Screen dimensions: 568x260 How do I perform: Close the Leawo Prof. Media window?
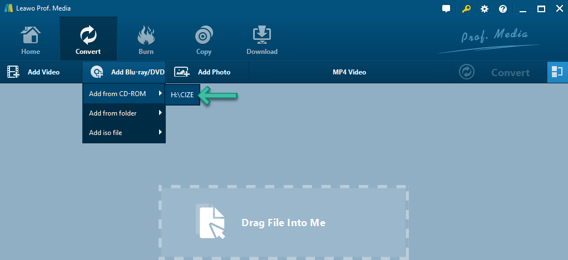pos(559,9)
